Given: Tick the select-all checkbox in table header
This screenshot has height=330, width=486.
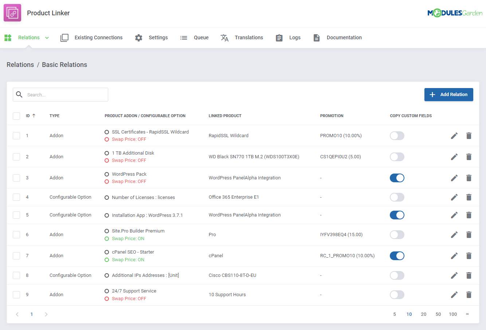Looking at the screenshot, I should (16, 116).
